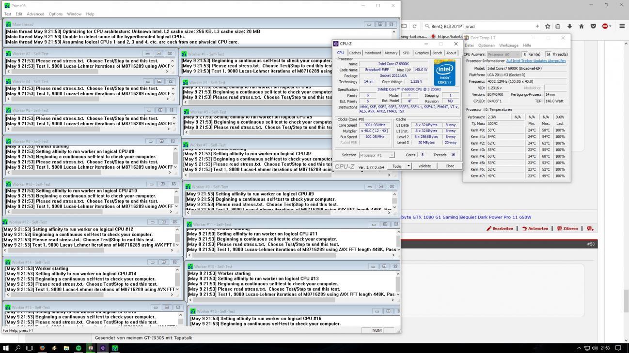
Task: Open the Help menu in Prime95
Action: (90, 14)
